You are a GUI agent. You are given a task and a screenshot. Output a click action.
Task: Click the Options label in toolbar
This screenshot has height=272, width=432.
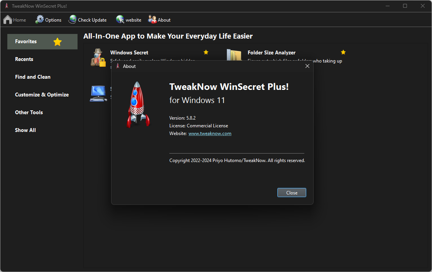coord(53,20)
